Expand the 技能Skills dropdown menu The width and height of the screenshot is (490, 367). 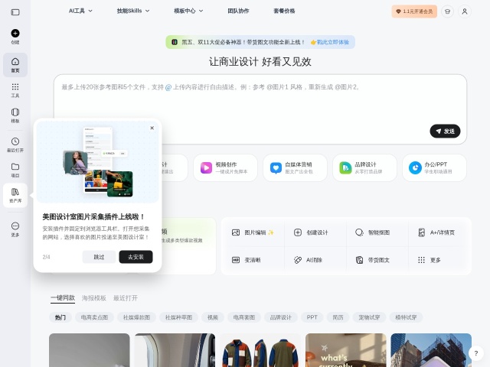click(x=133, y=11)
